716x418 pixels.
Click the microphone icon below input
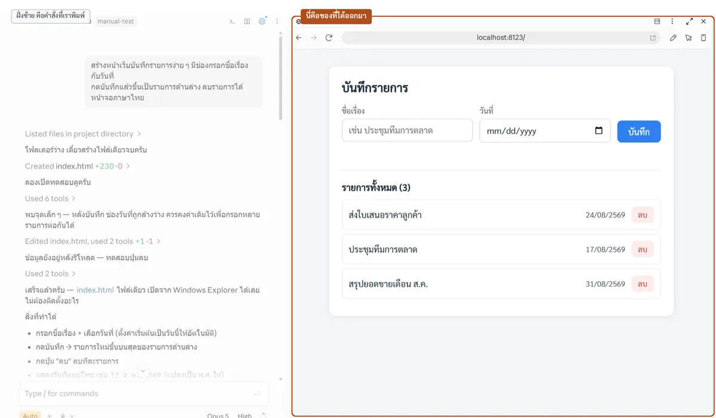pos(63,415)
